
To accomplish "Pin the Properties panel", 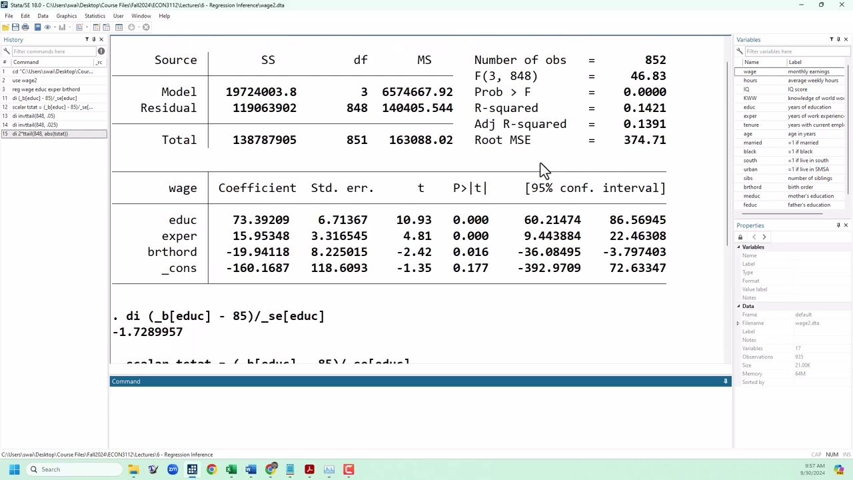I will [838, 225].
